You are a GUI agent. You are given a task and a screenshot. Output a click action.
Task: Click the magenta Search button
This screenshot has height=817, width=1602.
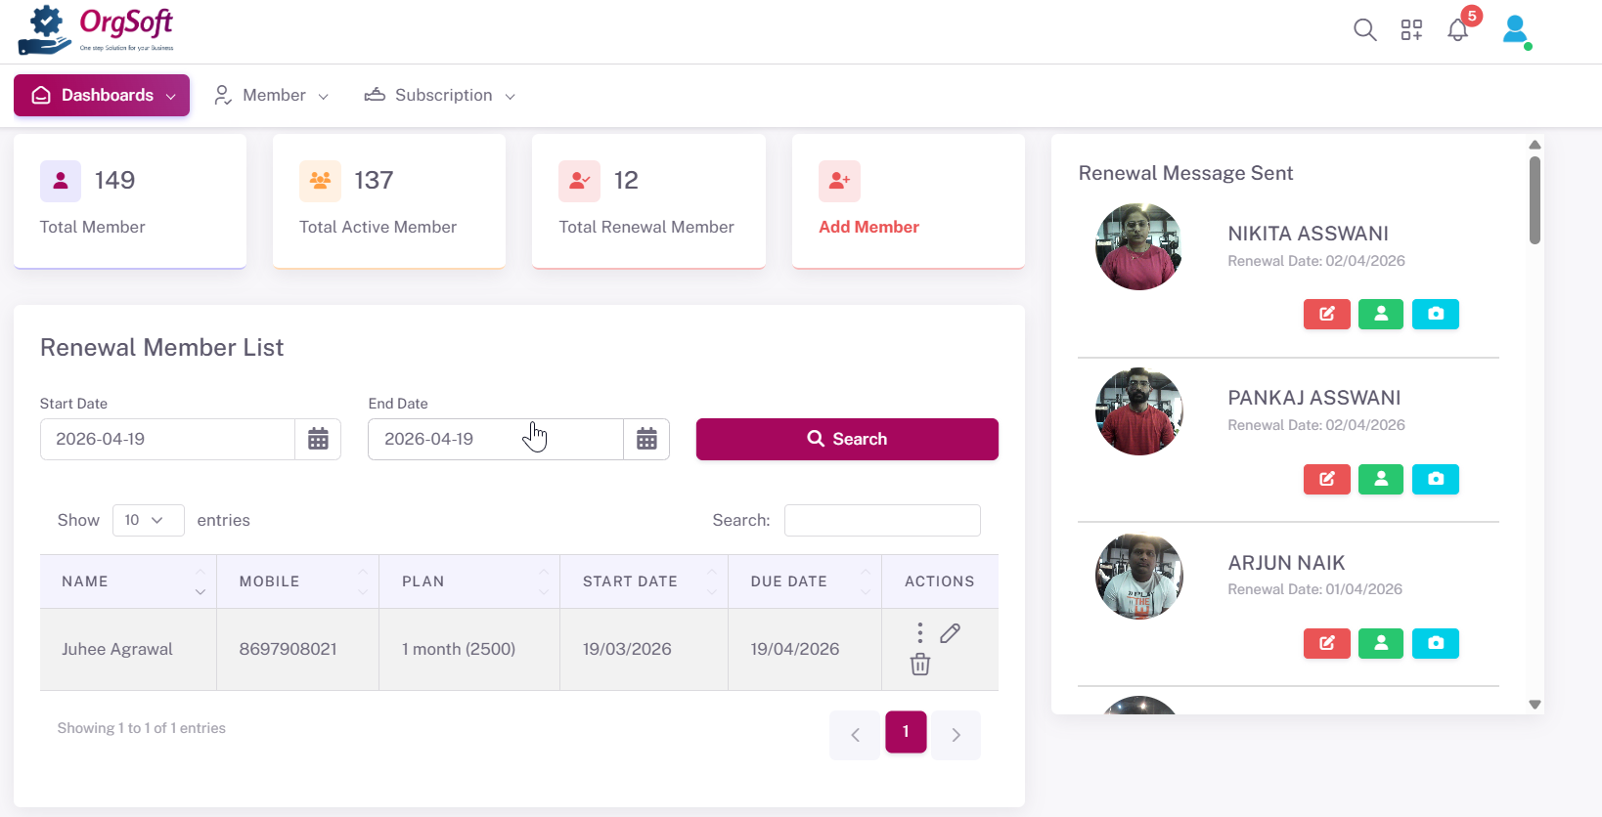click(x=847, y=439)
